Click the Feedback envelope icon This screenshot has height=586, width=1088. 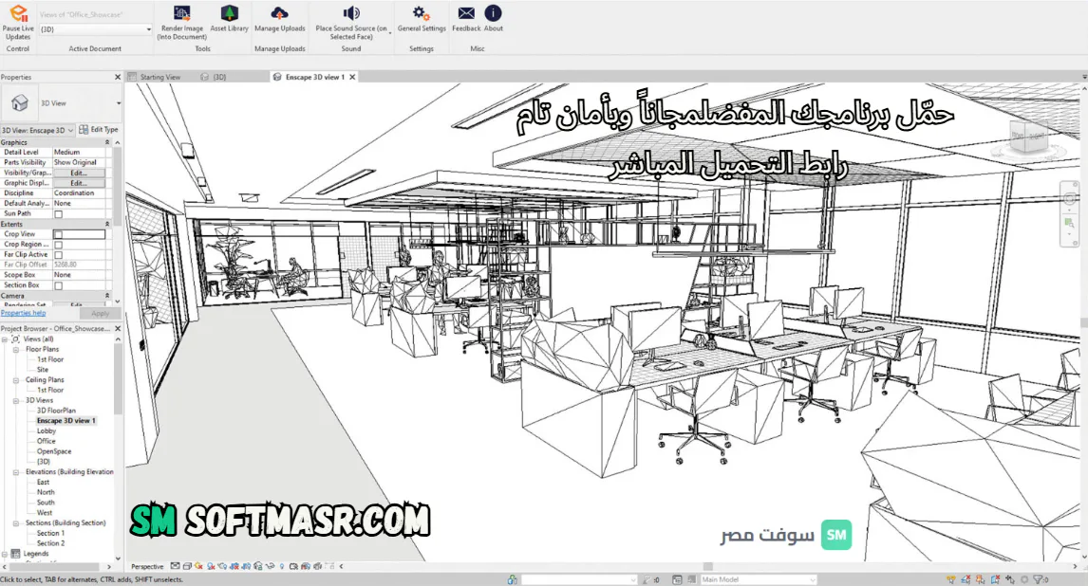click(466, 13)
